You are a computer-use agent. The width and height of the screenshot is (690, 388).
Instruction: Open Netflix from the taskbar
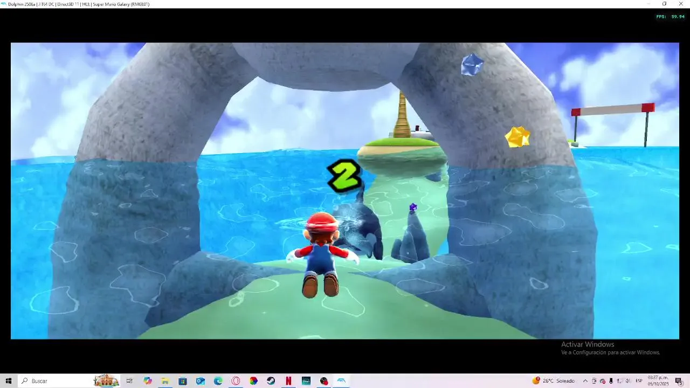288,381
